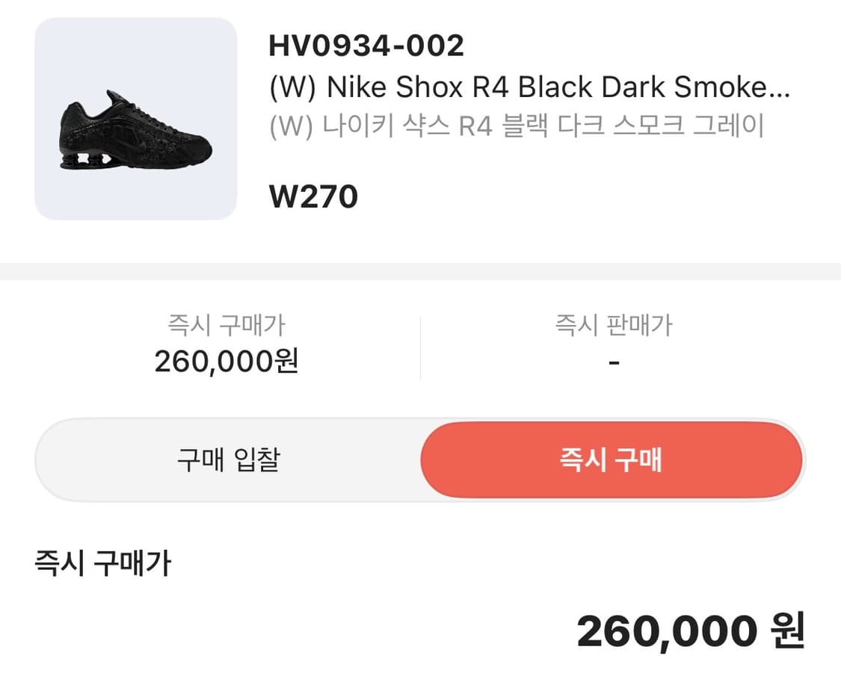Select the large 260,000 원 price
The image size is (841, 691).
coord(688,631)
